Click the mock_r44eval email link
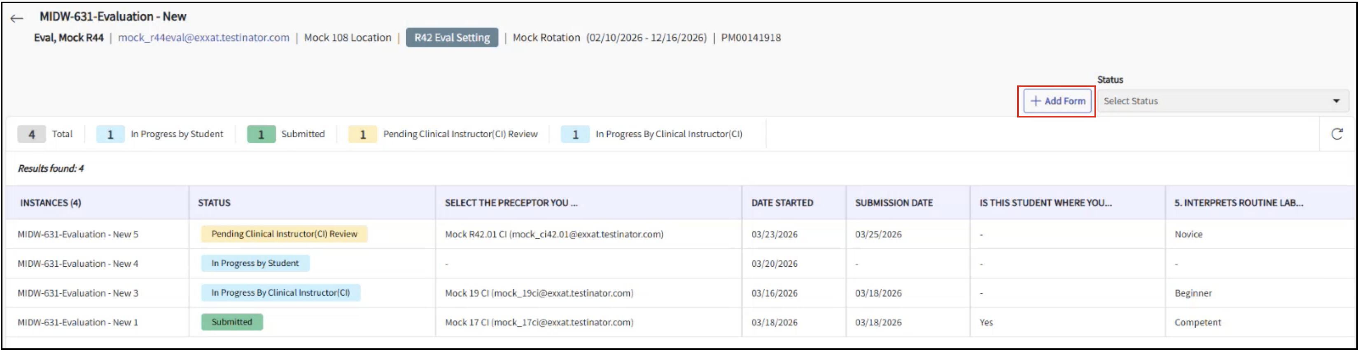The width and height of the screenshot is (1358, 350). point(203,38)
